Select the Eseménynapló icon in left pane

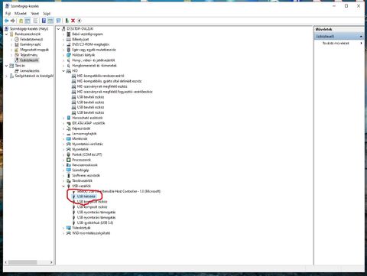[17, 44]
